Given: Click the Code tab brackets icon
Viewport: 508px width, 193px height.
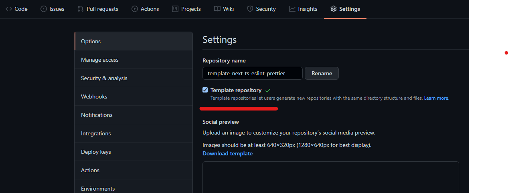Looking at the screenshot, I should click(x=9, y=9).
